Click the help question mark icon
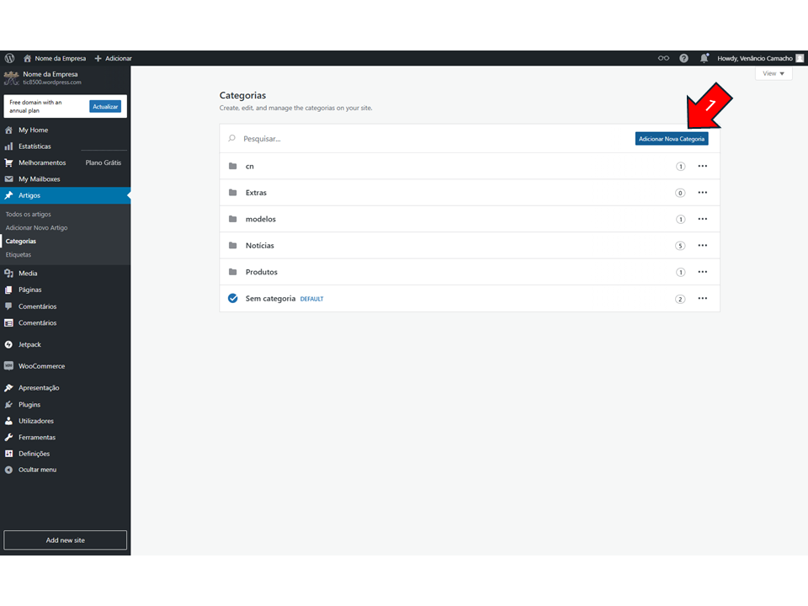Viewport: 808px width, 606px height. pyautogui.click(x=683, y=58)
